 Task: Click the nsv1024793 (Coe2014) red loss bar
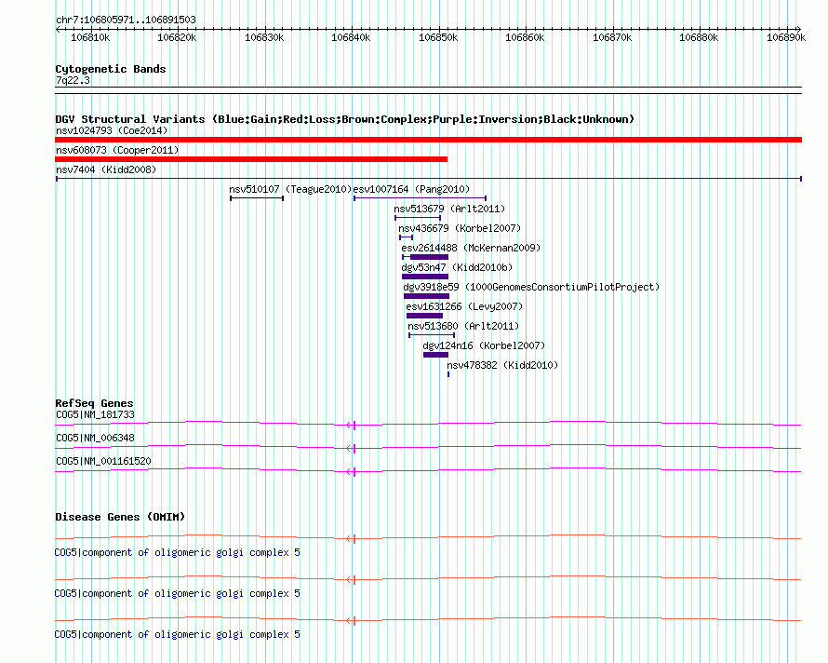click(428, 140)
